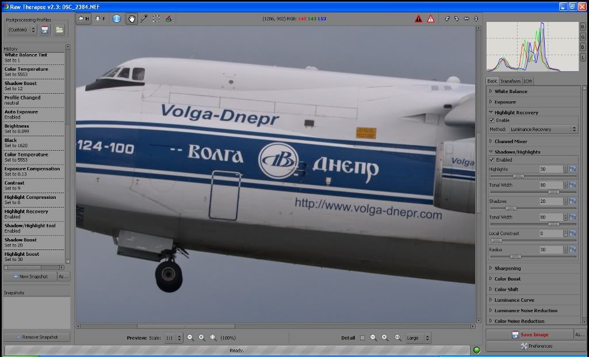Rotate the image left

click(x=447, y=18)
